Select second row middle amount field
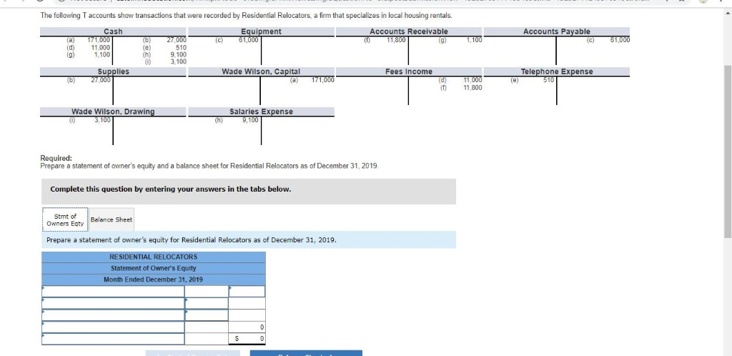The width and height of the screenshot is (732, 356). pos(207,303)
